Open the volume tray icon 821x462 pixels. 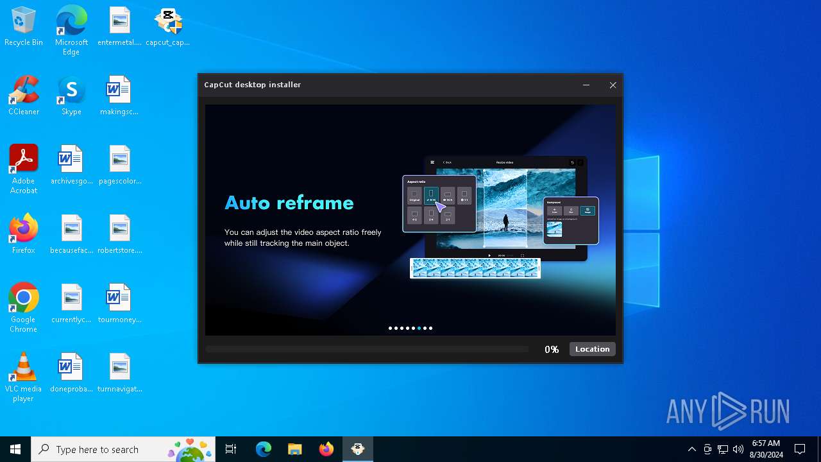pos(738,449)
